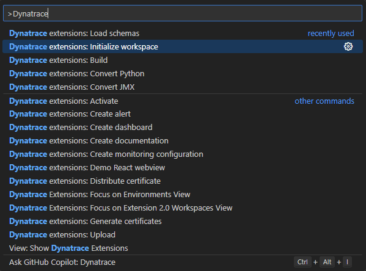Select Dynatrace extensions: Distribute certificate
This screenshot has width=366, height=271.
coord(183,181)
